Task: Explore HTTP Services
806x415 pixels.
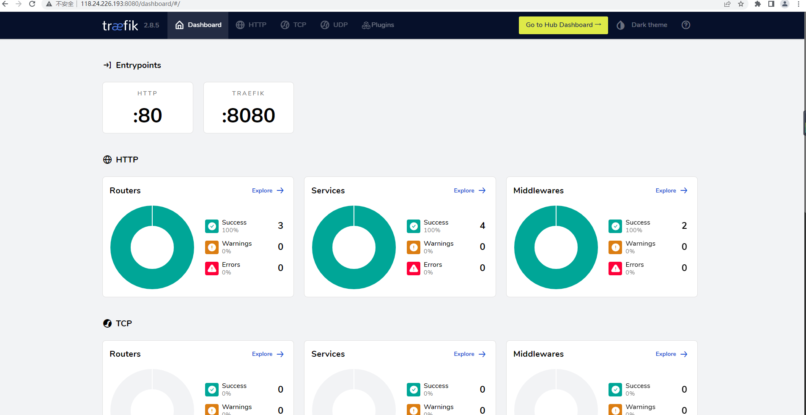Action: pyautogui.click(x=469, y=190)
